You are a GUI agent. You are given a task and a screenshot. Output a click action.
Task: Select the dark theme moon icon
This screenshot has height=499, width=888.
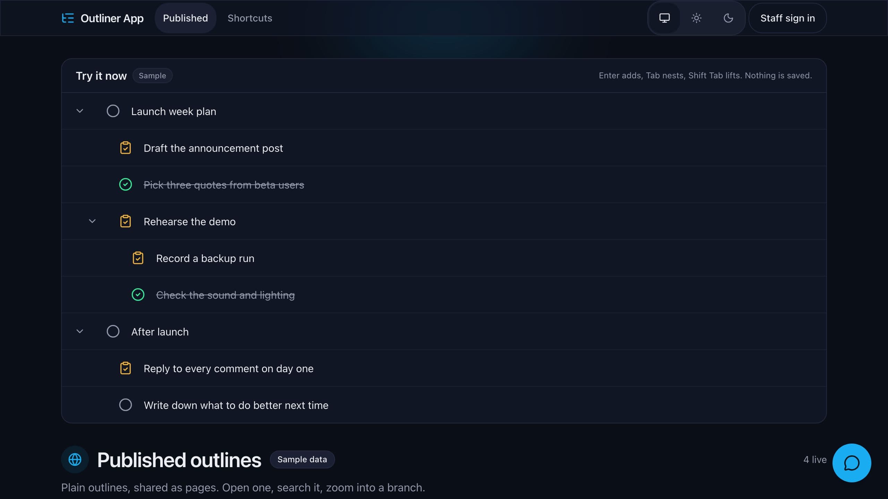pyautogui.click(x=728, y=18)
